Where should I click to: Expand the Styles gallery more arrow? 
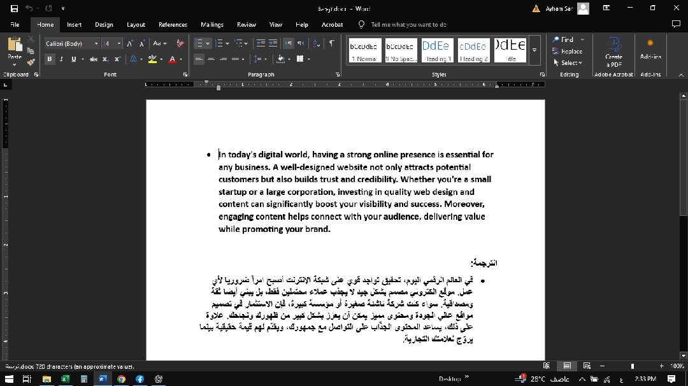pyautogui.click(x=534, y=50)
